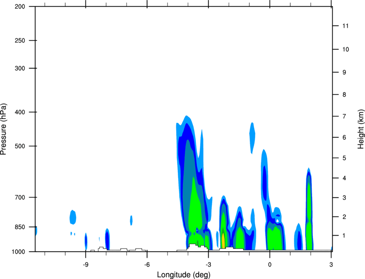Image resolution: width=365 pixels, height=279 pixels.
Task: Click the 250 pressure tick label
Action: pyautogui.click(x=20, y=40)
